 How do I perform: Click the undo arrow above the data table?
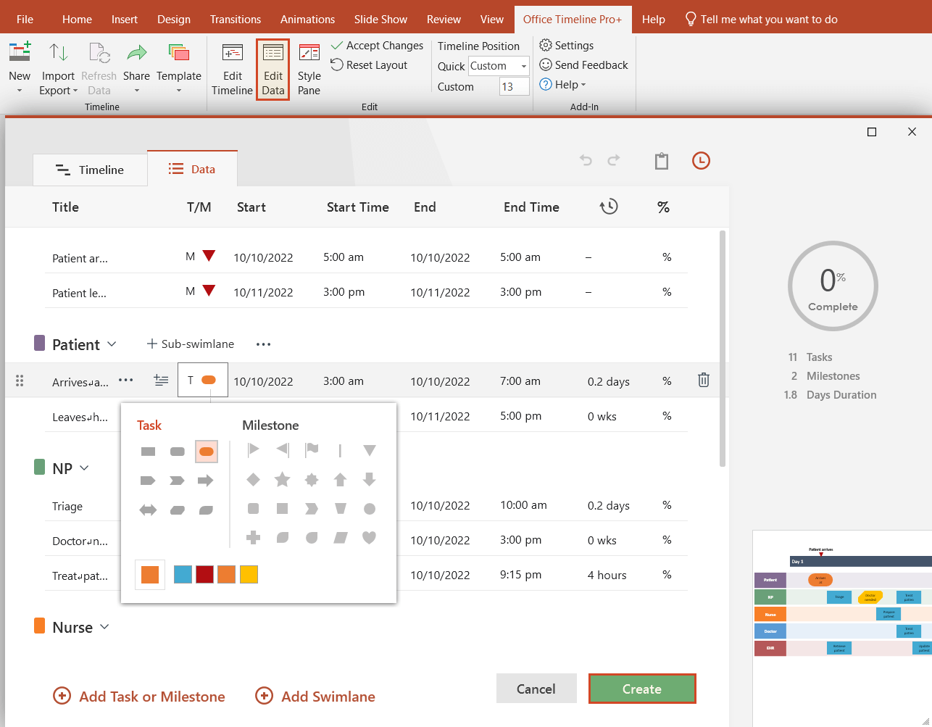point(586,160)
